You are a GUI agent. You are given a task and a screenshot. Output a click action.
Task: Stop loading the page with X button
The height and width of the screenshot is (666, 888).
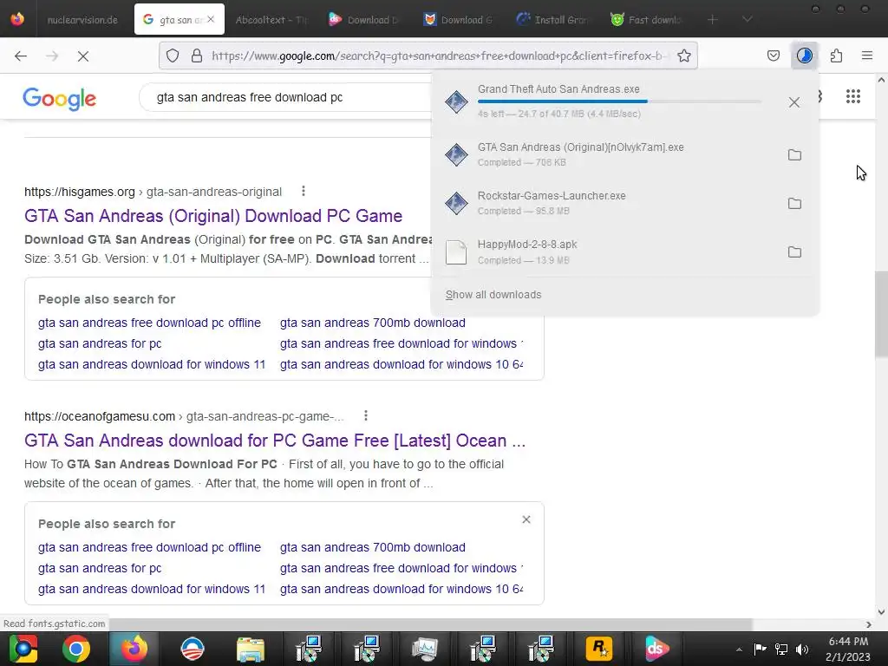pyautogui.click(x=82, y=55)
